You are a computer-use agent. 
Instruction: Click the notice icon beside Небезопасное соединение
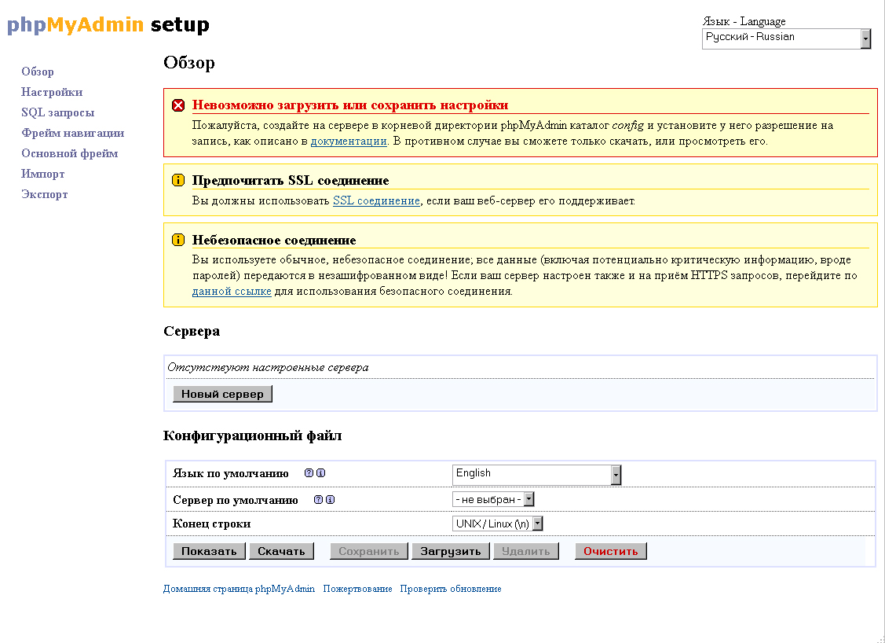[178, 240]
